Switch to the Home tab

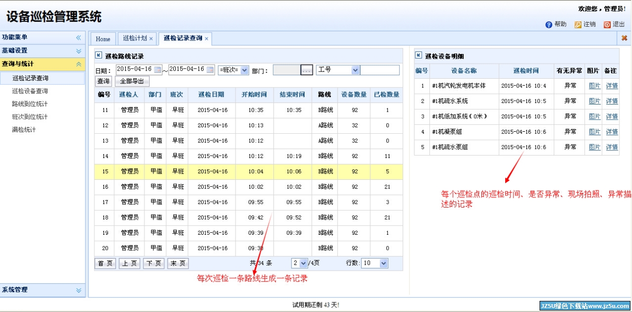[x=103, y=39]
